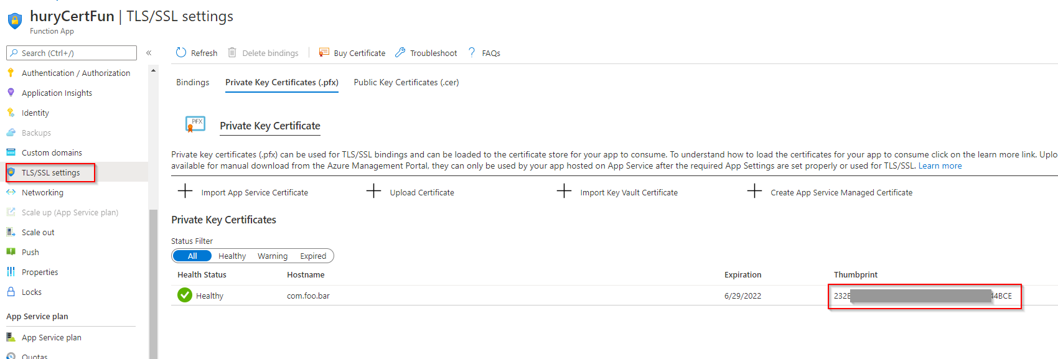This screenshot has width=1058, height=359.
Task: Click the Healthy status text in certificate row
Action: pos(210,296)
